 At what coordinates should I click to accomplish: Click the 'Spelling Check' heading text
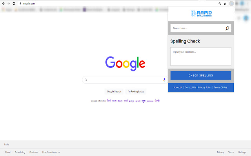pyautogui.click(x=185, y=41)
